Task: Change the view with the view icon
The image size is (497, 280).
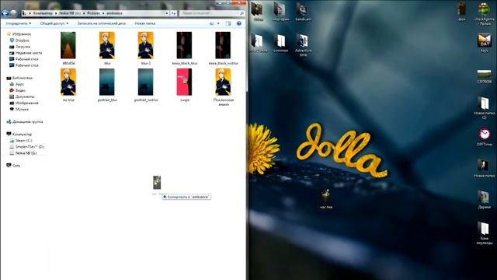Action: [212, 23]
